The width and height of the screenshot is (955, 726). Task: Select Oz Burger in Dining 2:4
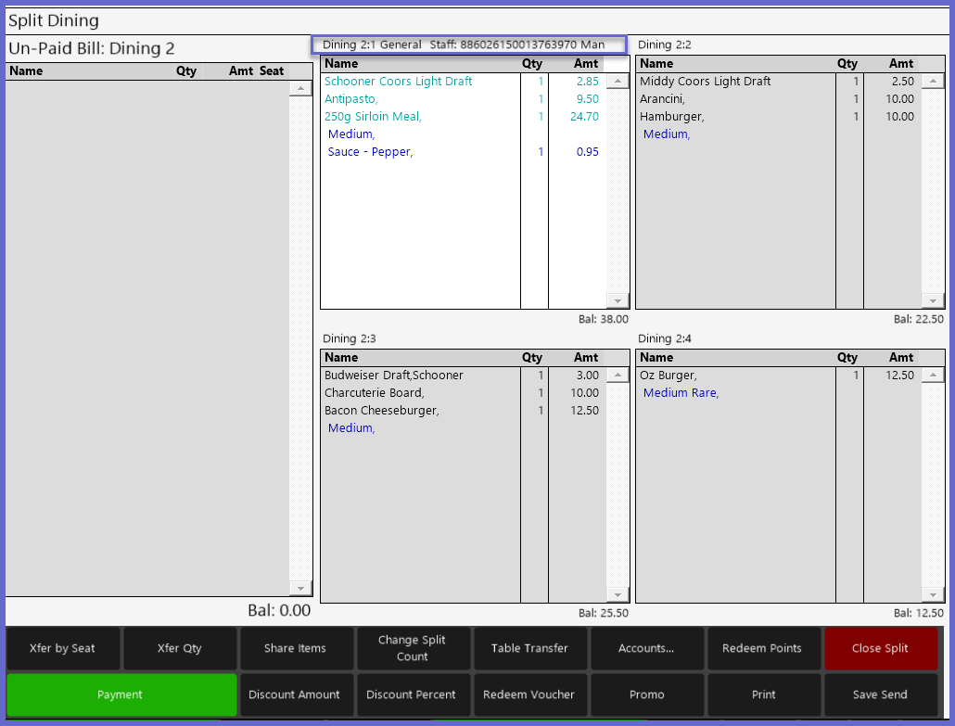(x=668, y=376)
